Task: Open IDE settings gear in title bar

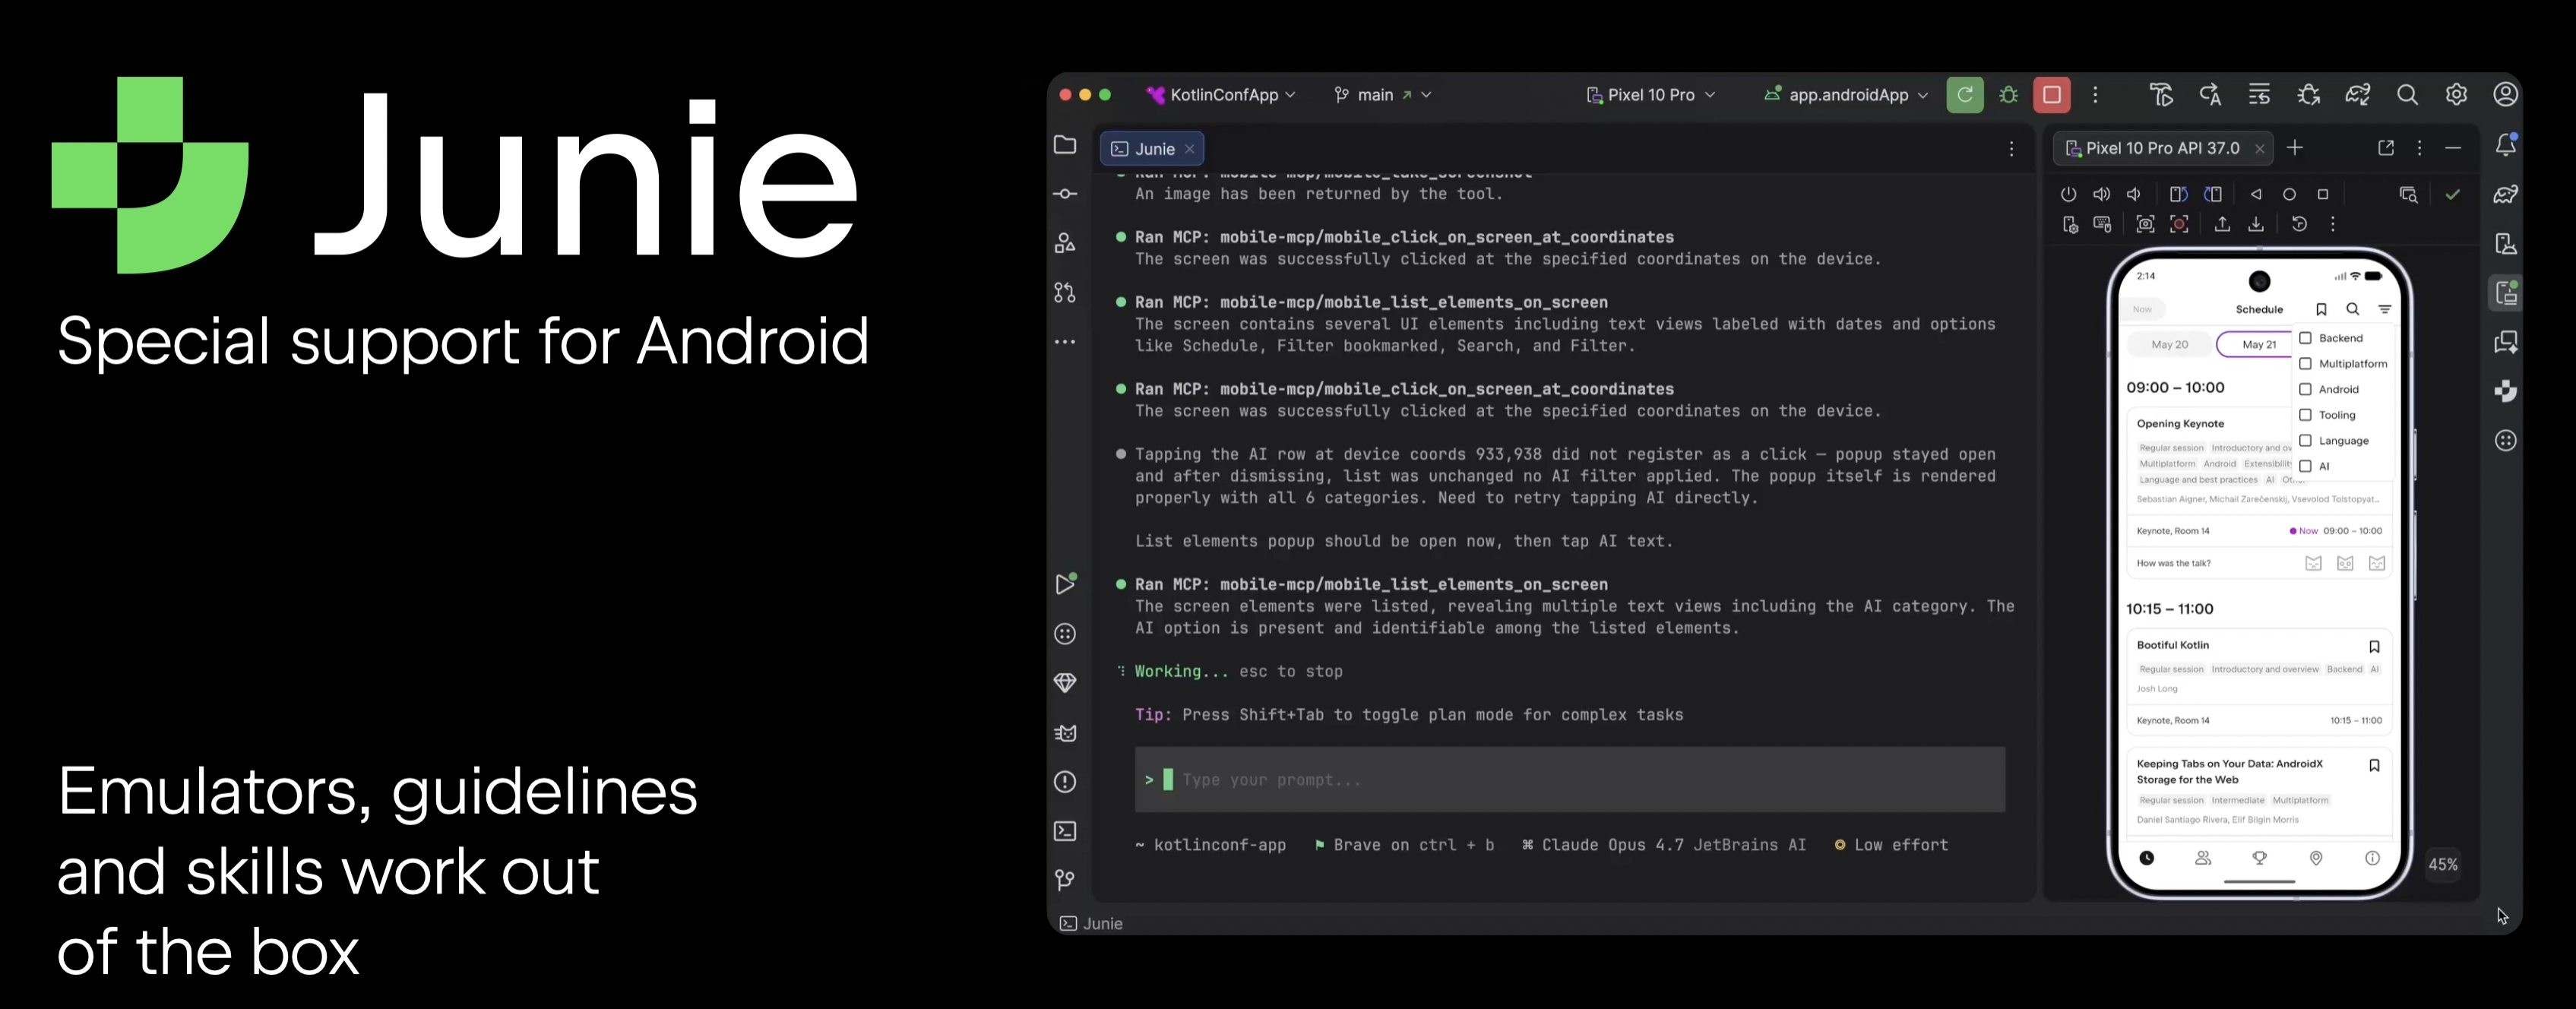Action: pyautogui.click(x=2456, y=95)
